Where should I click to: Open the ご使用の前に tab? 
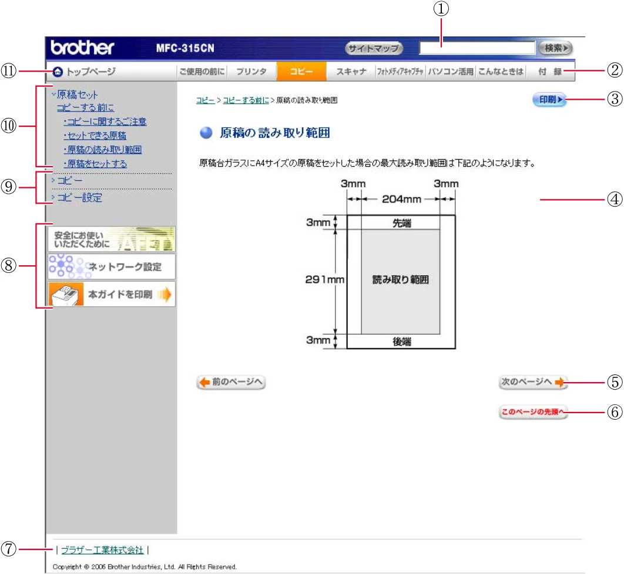coord(202,72)
